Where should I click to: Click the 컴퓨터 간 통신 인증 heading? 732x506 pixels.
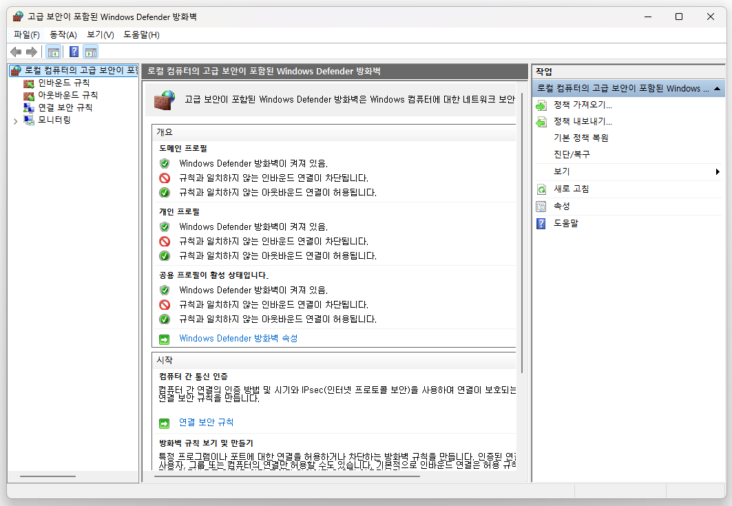click(194, 377)
